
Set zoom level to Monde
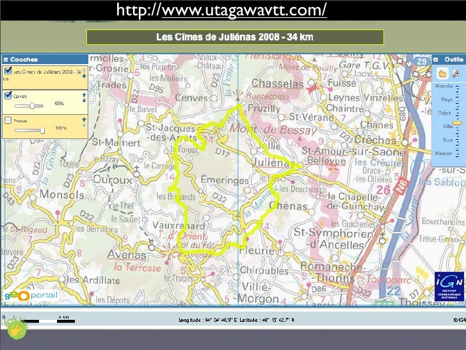pos(444,86)
